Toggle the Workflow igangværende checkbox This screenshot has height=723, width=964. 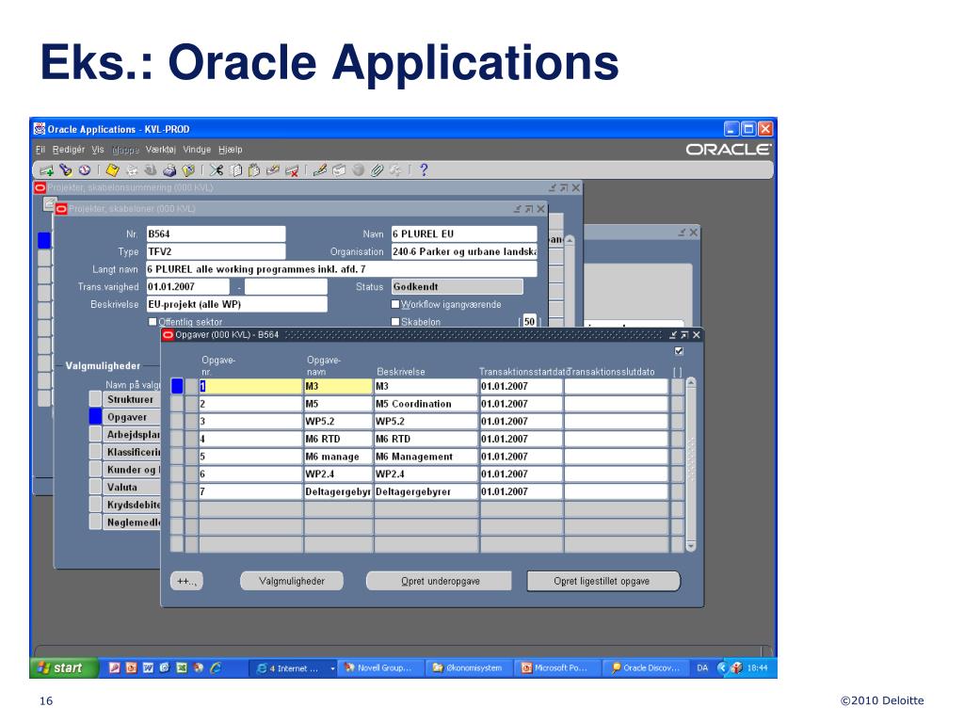pos(395,304)
